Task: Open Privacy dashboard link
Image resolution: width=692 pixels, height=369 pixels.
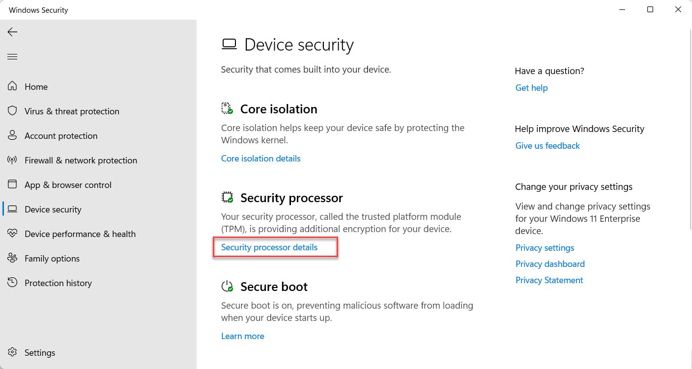Action: [550, 264]
